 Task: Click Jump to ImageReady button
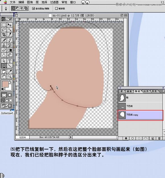pyautogui.click(x=7, y=106)
